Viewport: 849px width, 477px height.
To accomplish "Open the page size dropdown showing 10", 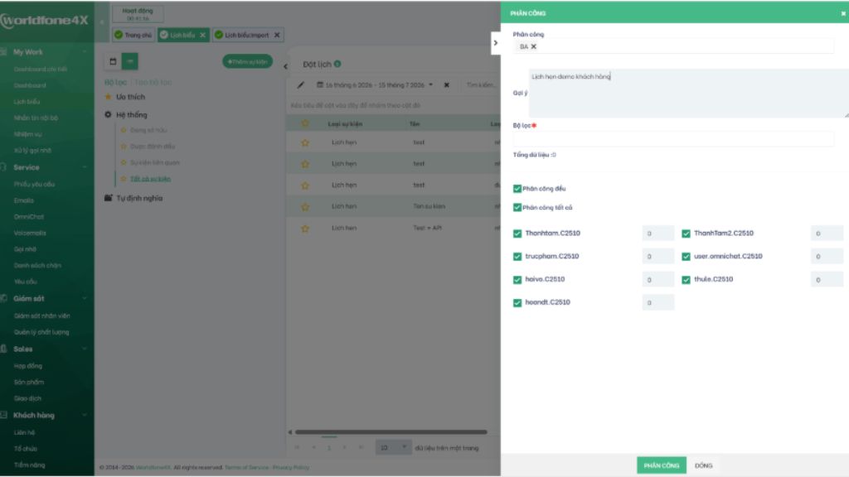I will click(x=394, y=448).
